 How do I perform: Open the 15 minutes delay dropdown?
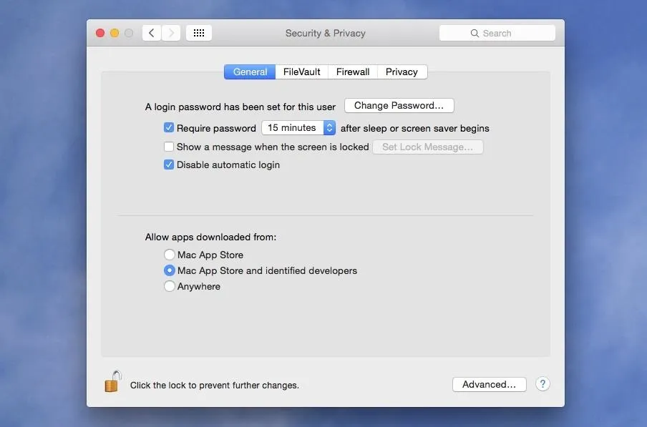point(298,128)
